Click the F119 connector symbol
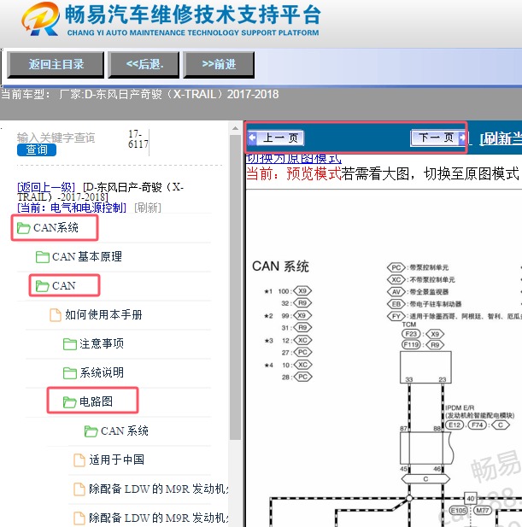This screenshot has width=522, height=527. (x=411, y=345)
